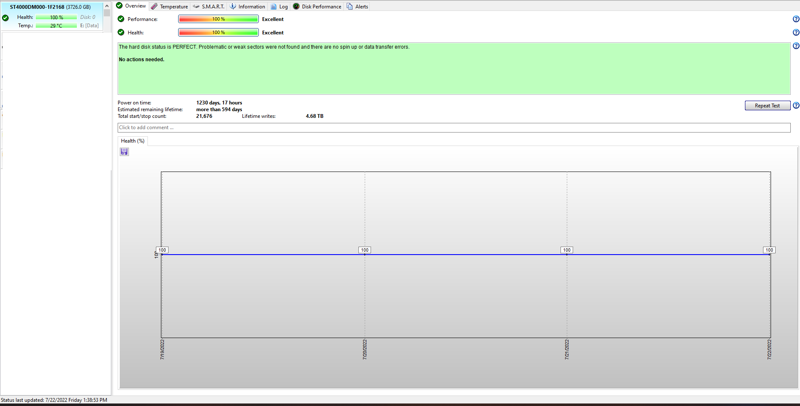
Task: Switch to the Disk Performance tab
Action: point(317,6)
